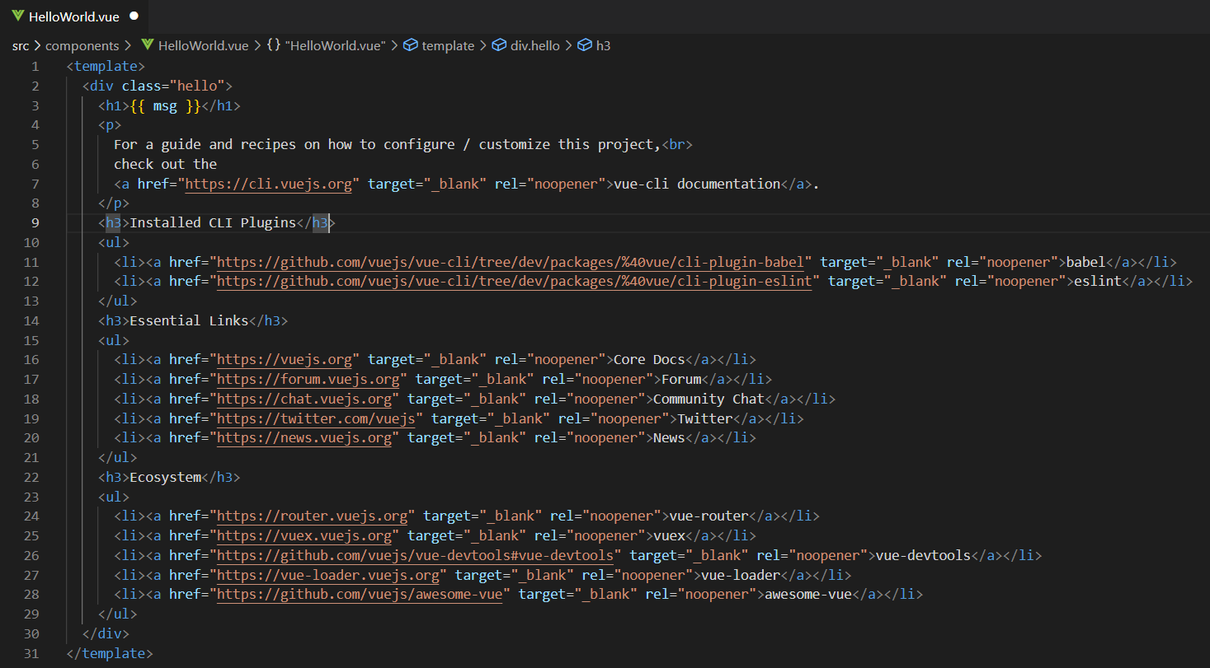Click the "Core Docs" anchor text
Viewport: 1210px width, 668px height.
click(x=650, y=360)
